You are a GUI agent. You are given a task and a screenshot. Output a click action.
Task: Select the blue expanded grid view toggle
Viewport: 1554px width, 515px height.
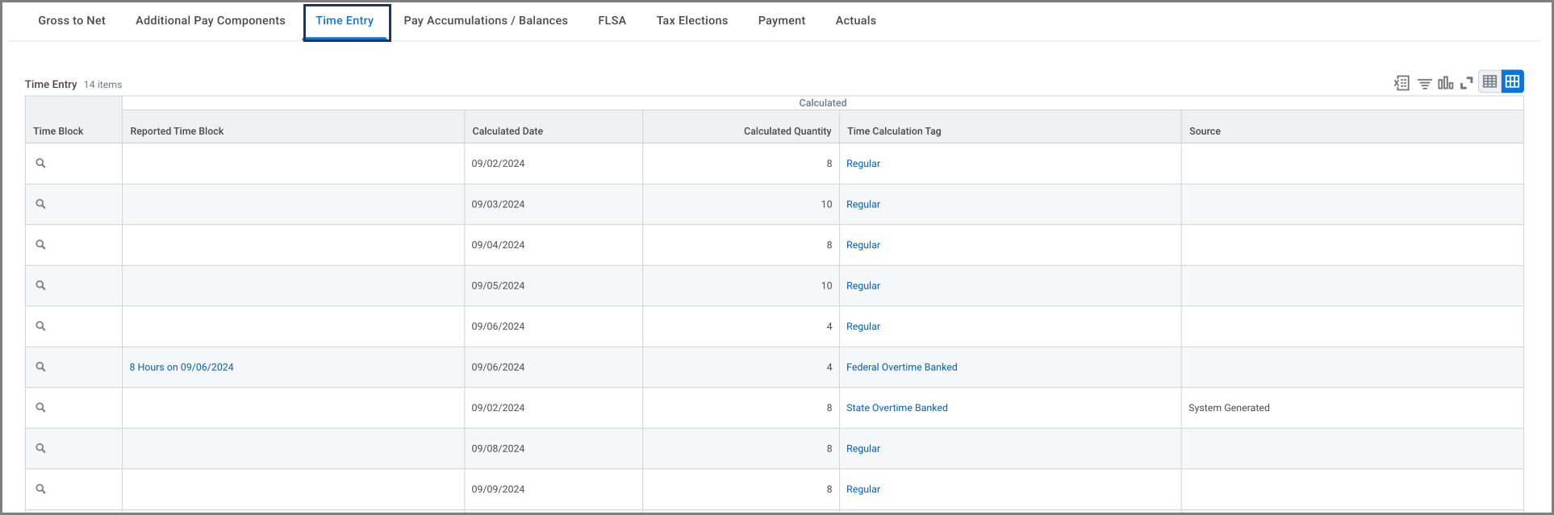click(1512, 81)
